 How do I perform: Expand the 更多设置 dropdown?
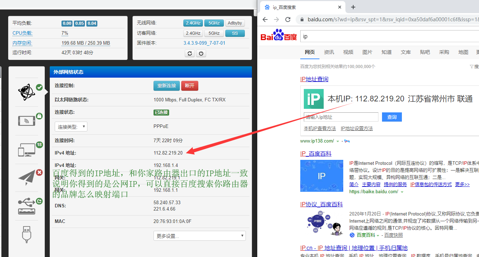(199, 236)
